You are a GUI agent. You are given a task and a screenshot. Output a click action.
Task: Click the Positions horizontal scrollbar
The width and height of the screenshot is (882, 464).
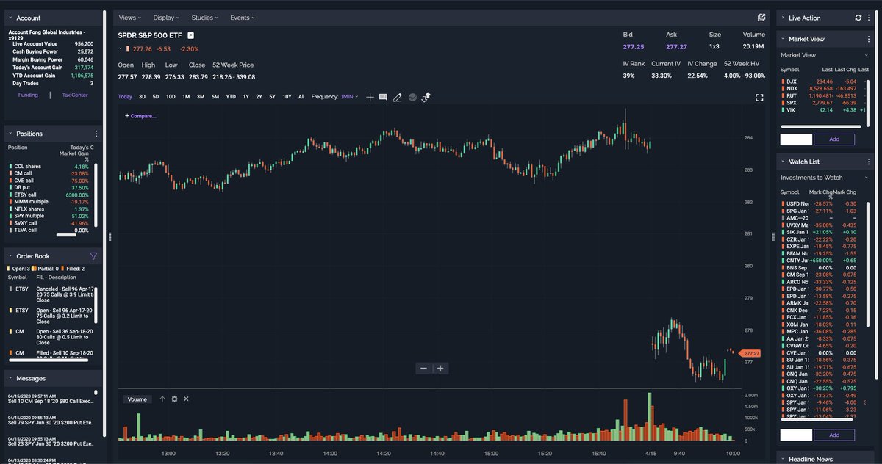pyautogui.click(x=66, y=236)
